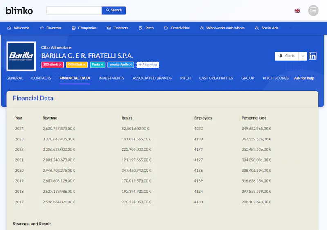Image resolution: width=327 pixels, height=230 pixels.
Task: Open Who works with whom menu
Action: 222,28
